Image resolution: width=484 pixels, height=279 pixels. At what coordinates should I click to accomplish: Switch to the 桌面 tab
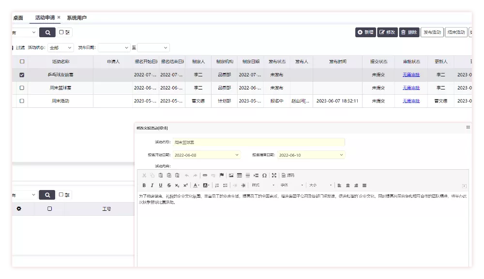pyautogui.click(x=18, y=18)
